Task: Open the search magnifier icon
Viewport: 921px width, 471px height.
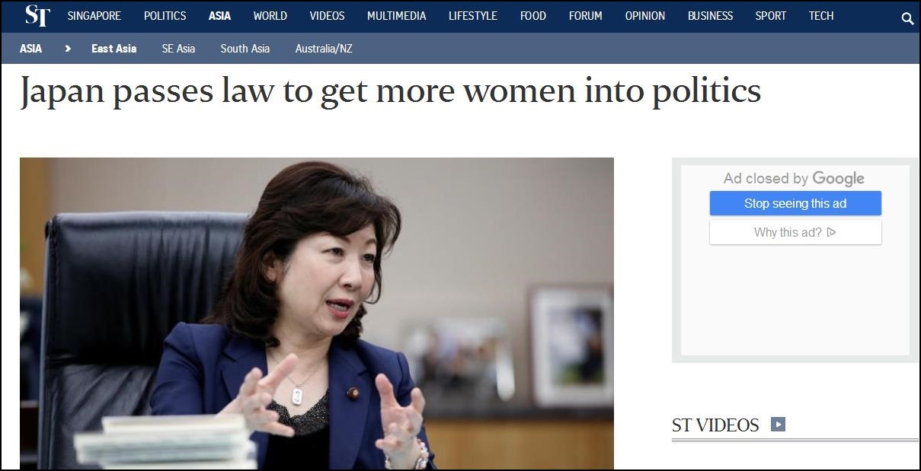Action: click(907, 18)
